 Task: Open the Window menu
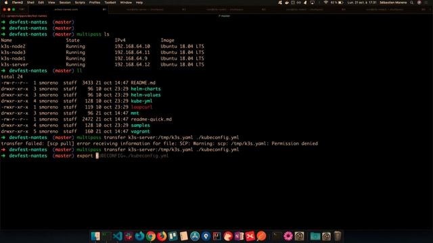point(126,3)
